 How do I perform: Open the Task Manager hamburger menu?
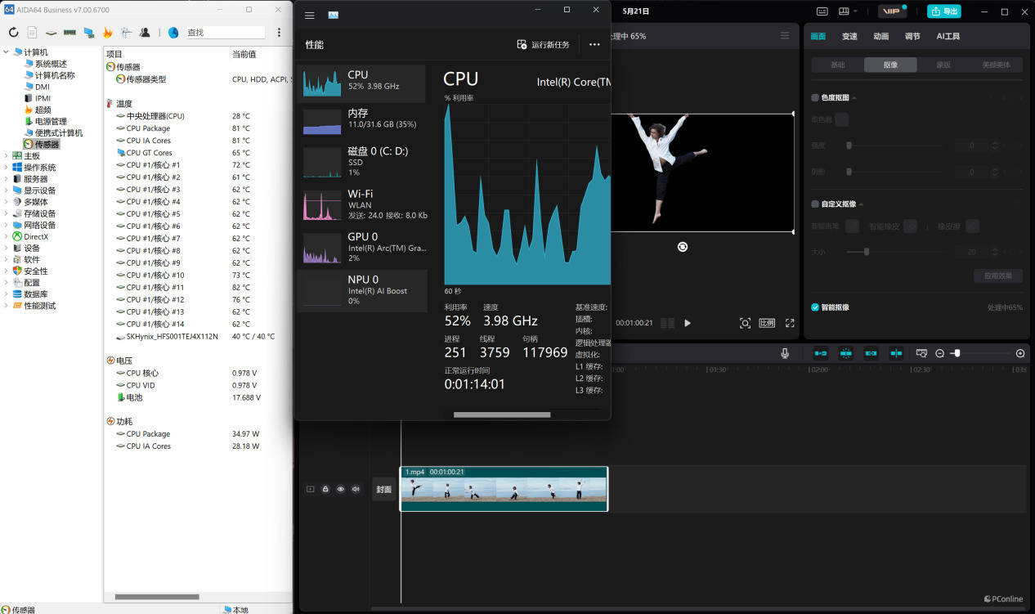309,15
